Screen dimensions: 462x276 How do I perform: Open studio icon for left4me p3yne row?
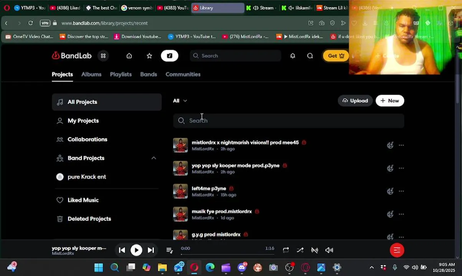coord(390,191)
